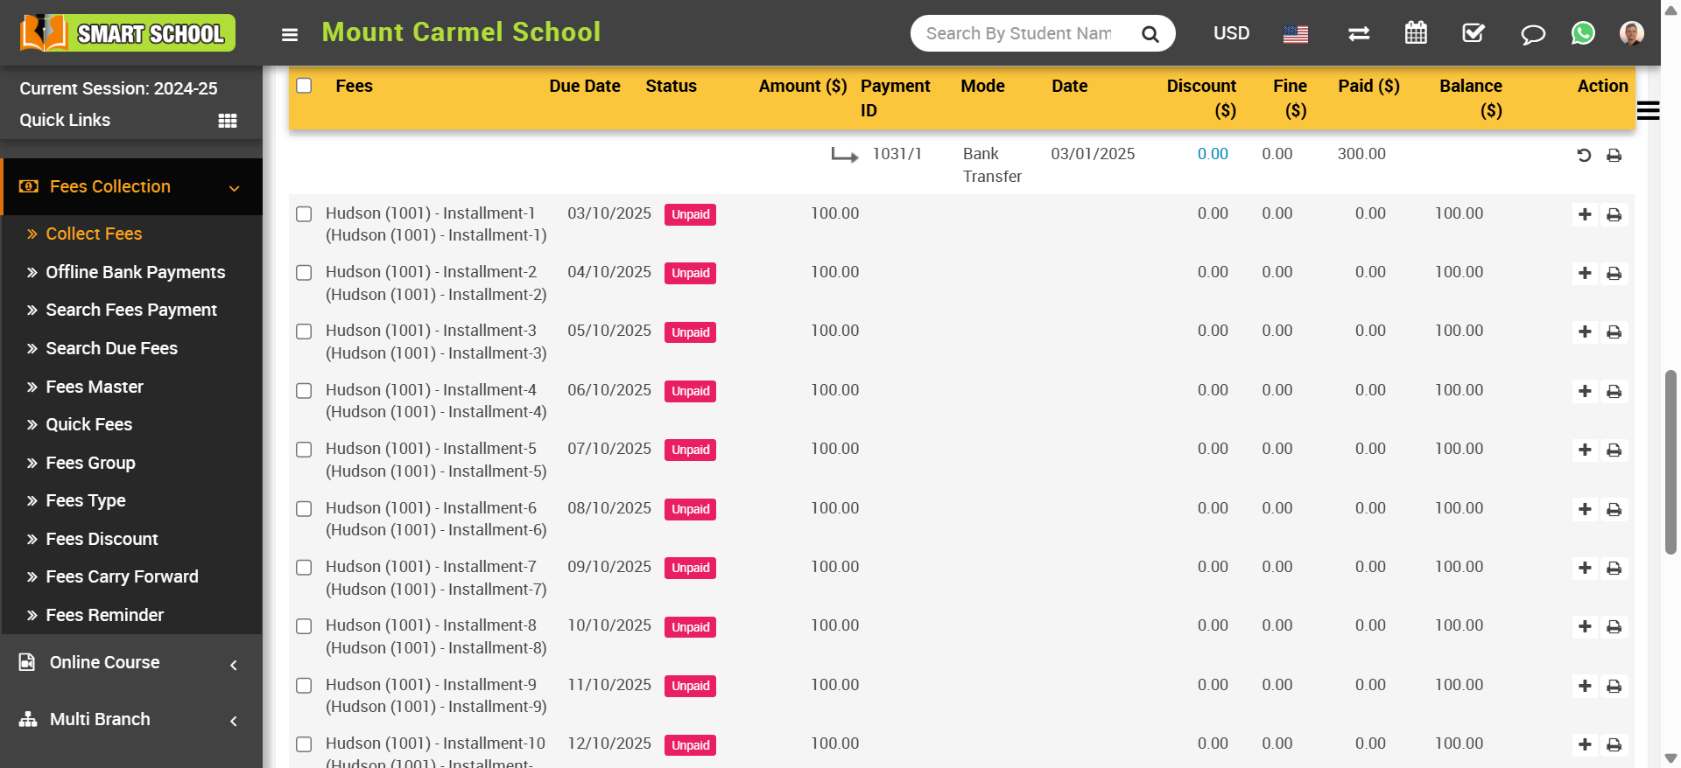
Task: Click the Smart School logo
Action: coord(128,33)
